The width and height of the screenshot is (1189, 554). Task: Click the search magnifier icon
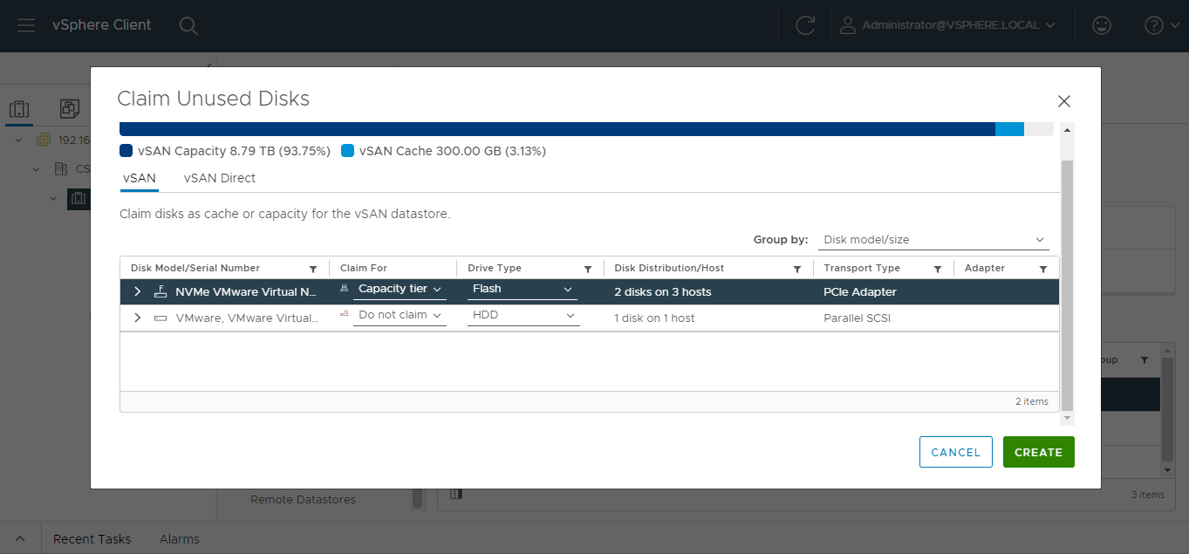188,25
